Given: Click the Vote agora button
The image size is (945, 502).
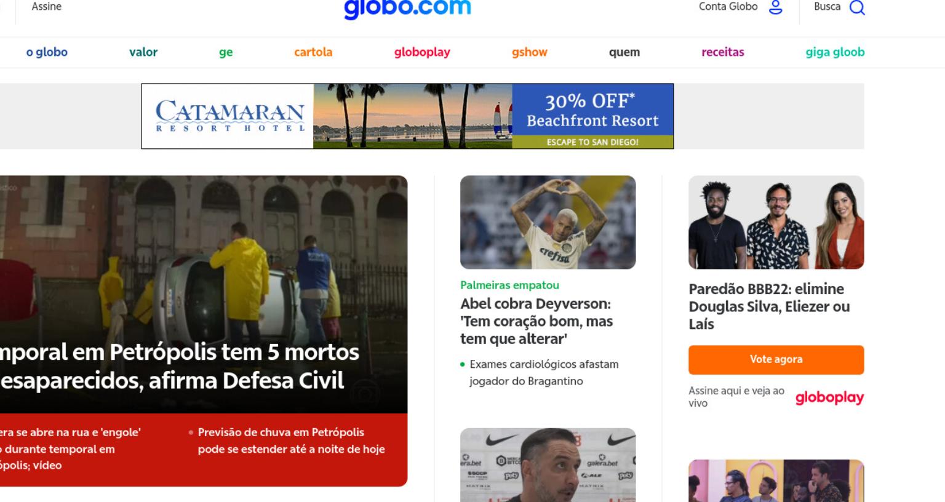Looking at the screenshot, I should tap(776, 360).
